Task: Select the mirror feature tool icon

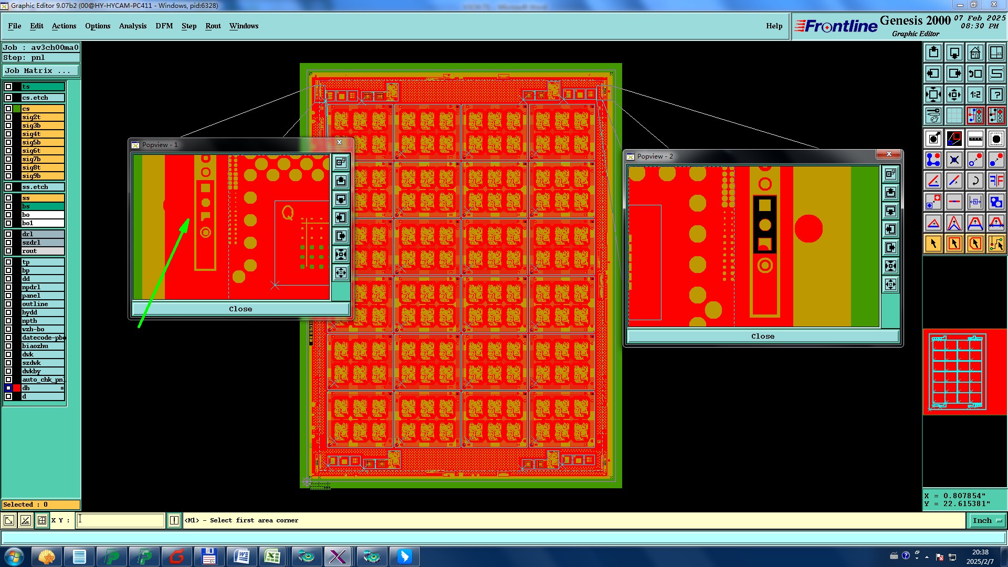Action: pos(996,181)
